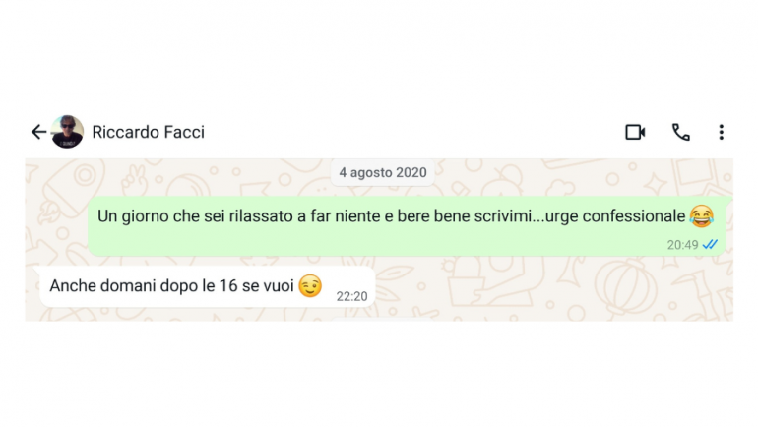Click the 4 agosto 2020 date chip
758x427 pixels.
(x=382, y=172)
